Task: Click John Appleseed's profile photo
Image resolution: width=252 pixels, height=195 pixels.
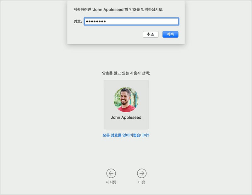Action: (126, 100)
